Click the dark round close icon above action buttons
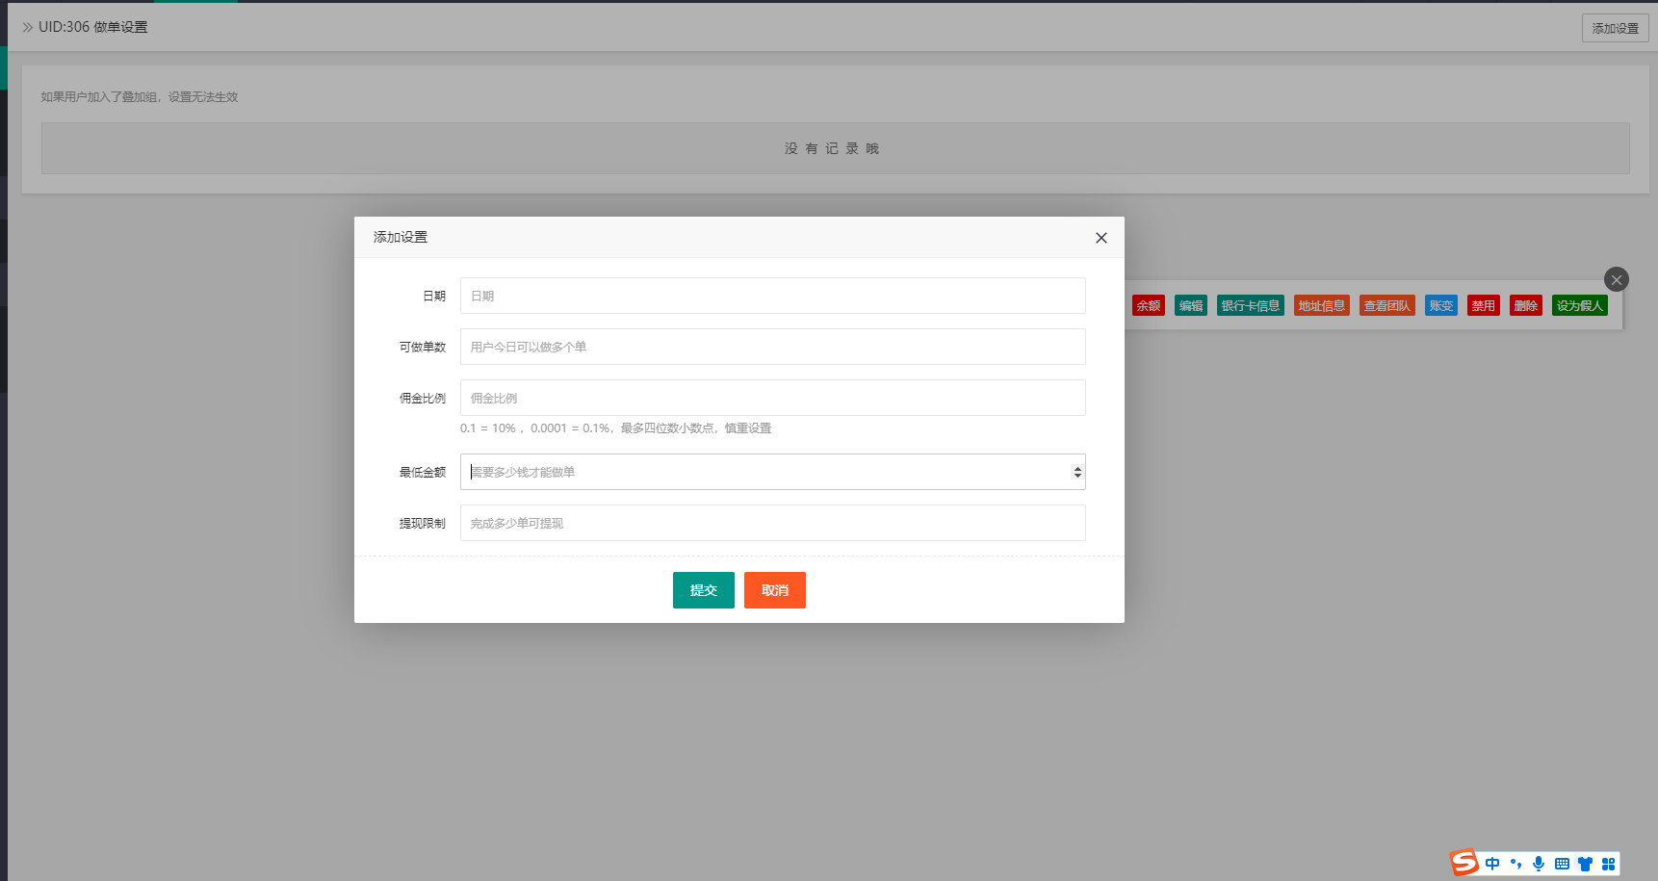The width and height of the screenshot is (1658, 881). (x=1616, y=279)
